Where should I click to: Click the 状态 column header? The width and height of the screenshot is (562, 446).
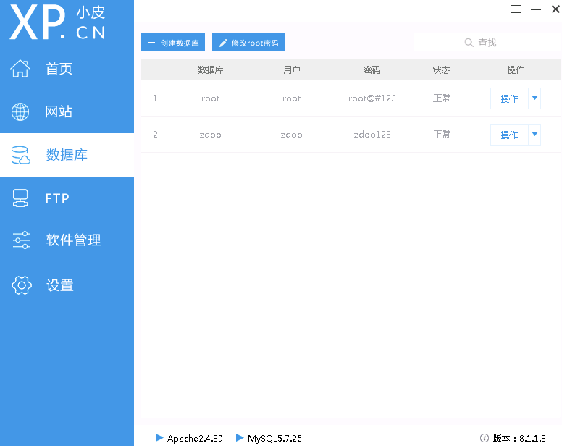tap(442, 70)
